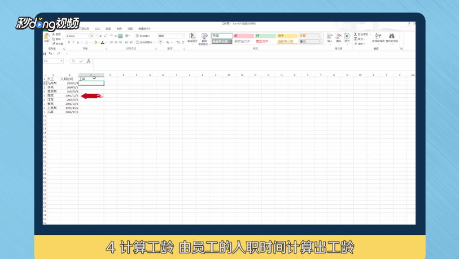Image resolution: width=459 pixels, height=259 pixels.
Task: Open the Name Box C2 dropdown arrow
Action: coord(62,61)
